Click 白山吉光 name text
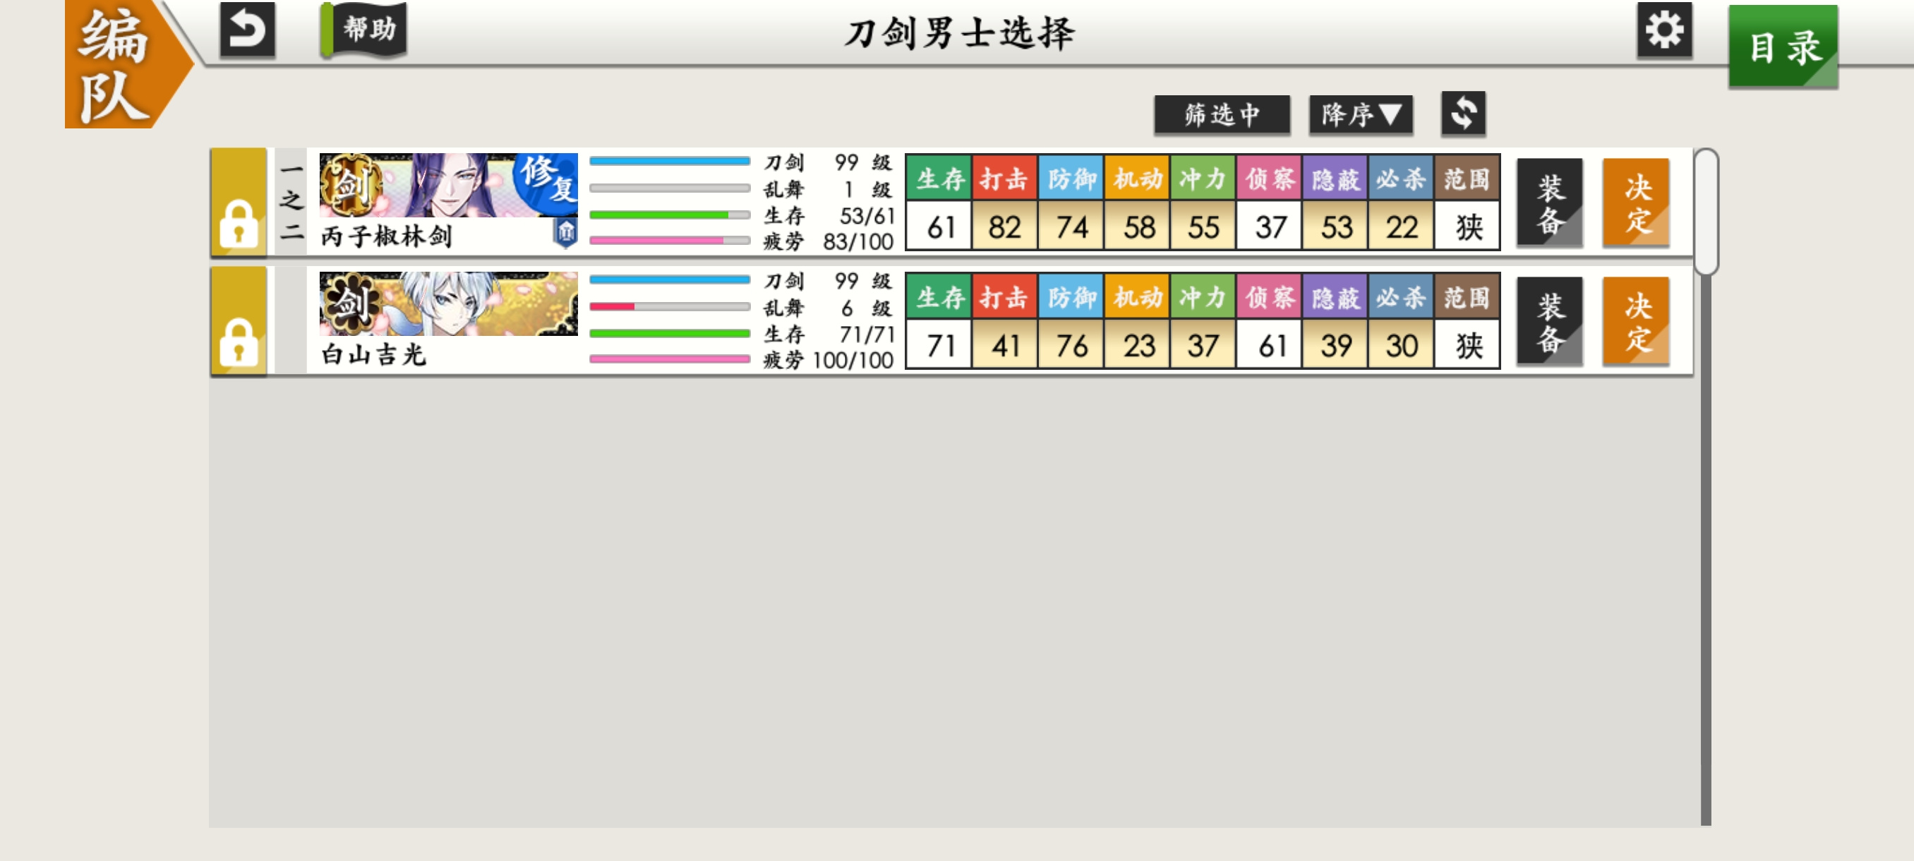Screen dimensions: 1914x861 pyautogui.click(x=374, y=354)
